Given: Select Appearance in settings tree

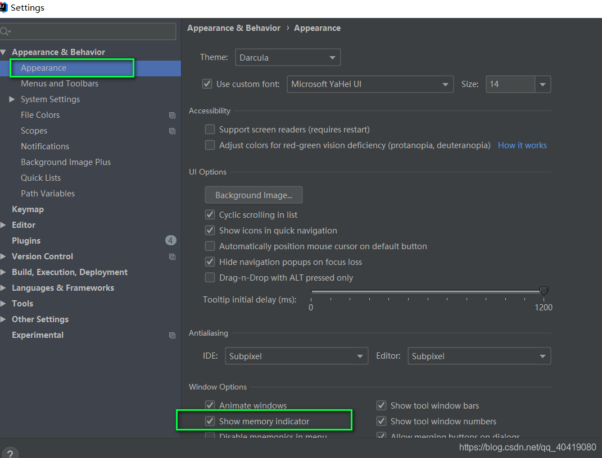Looking at the screenshot, I should pos(90,68).
